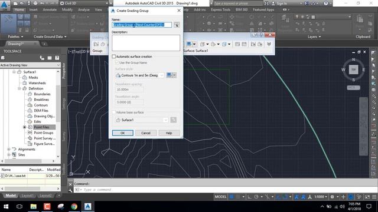
Task: Open the Civil 3D workspace dropdown
Action: tap(84, 3)
